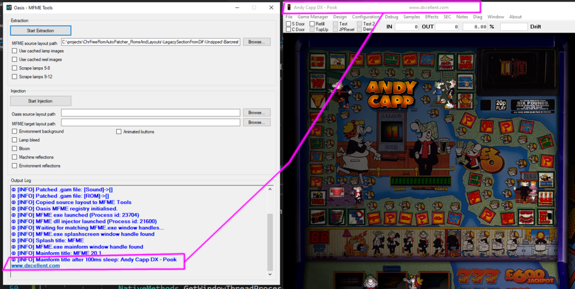Tick the S Door checkbox in MFME
Viewport: 575px width, 289px height.
(288, 24)
